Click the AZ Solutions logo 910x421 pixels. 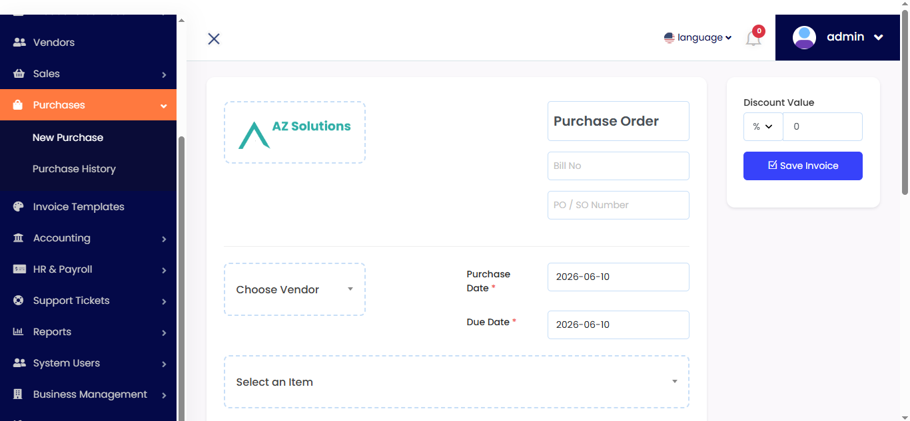(x=294, y=132)
